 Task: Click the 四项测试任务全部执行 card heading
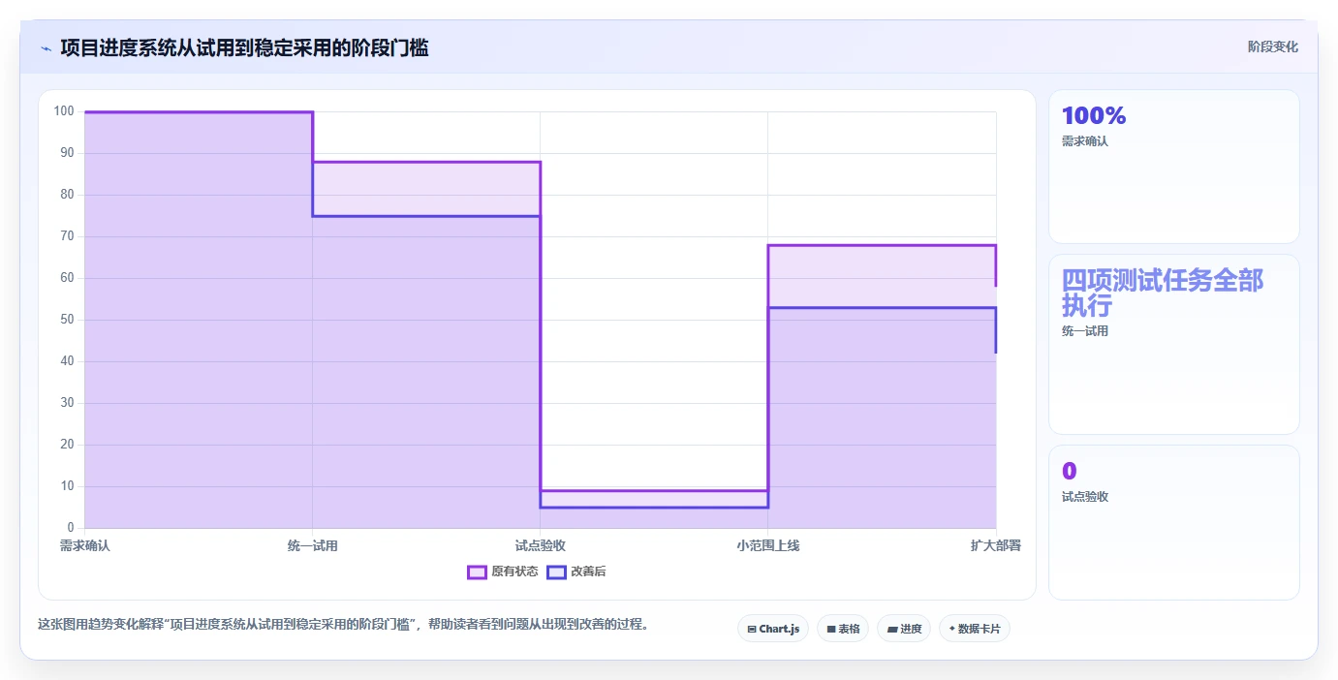point(1163,293)
